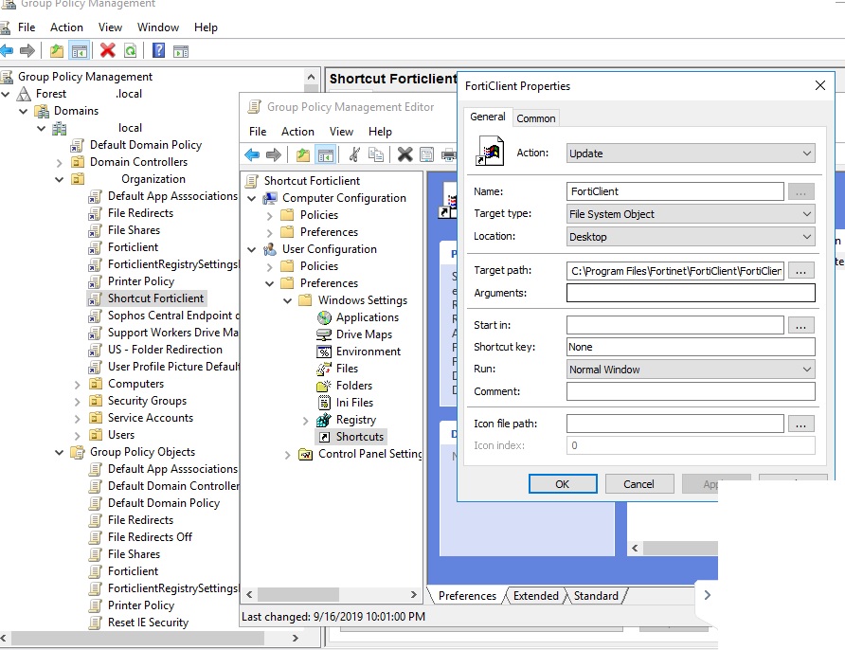Click the Cut scissors icon in Editor toolbar
The width and height of the screenshot is (845, 650).
click(354, 154)
